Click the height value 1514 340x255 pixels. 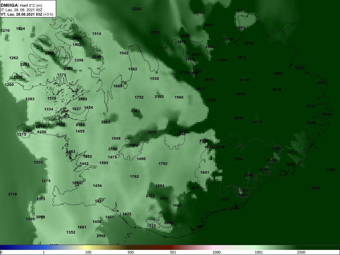97,34
